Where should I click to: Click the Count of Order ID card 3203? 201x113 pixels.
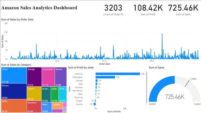coord(113,10)
